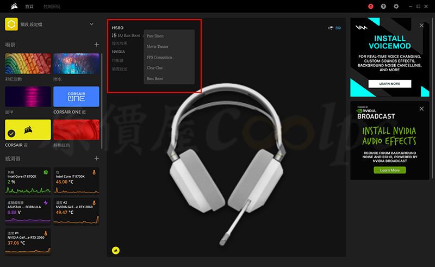Open the help question mark icon
The image size is (435, 267).
tap(383, 7)
